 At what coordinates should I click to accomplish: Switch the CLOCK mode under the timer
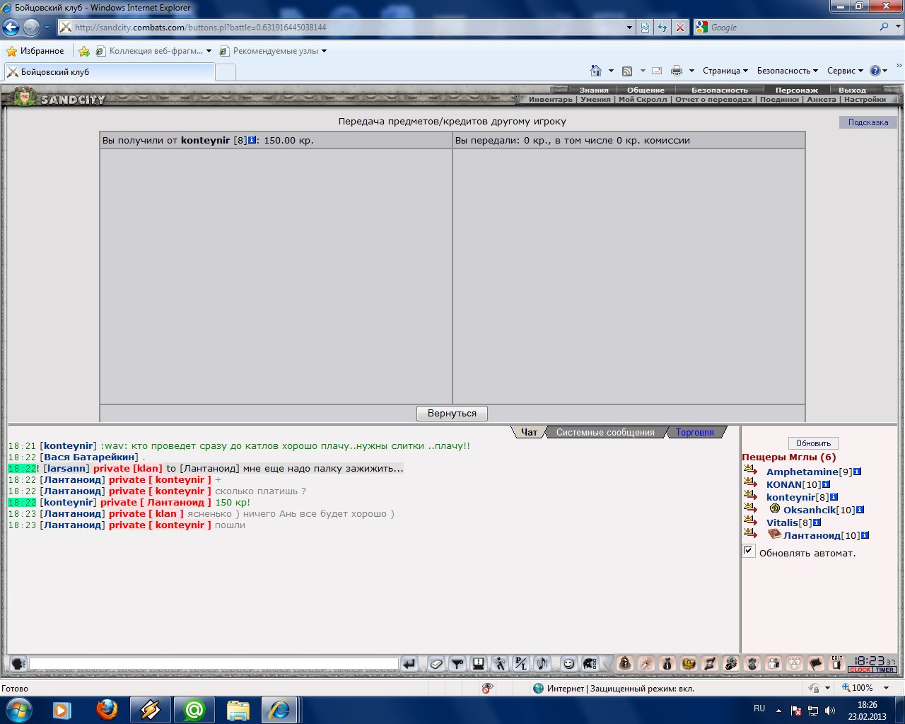860,670
